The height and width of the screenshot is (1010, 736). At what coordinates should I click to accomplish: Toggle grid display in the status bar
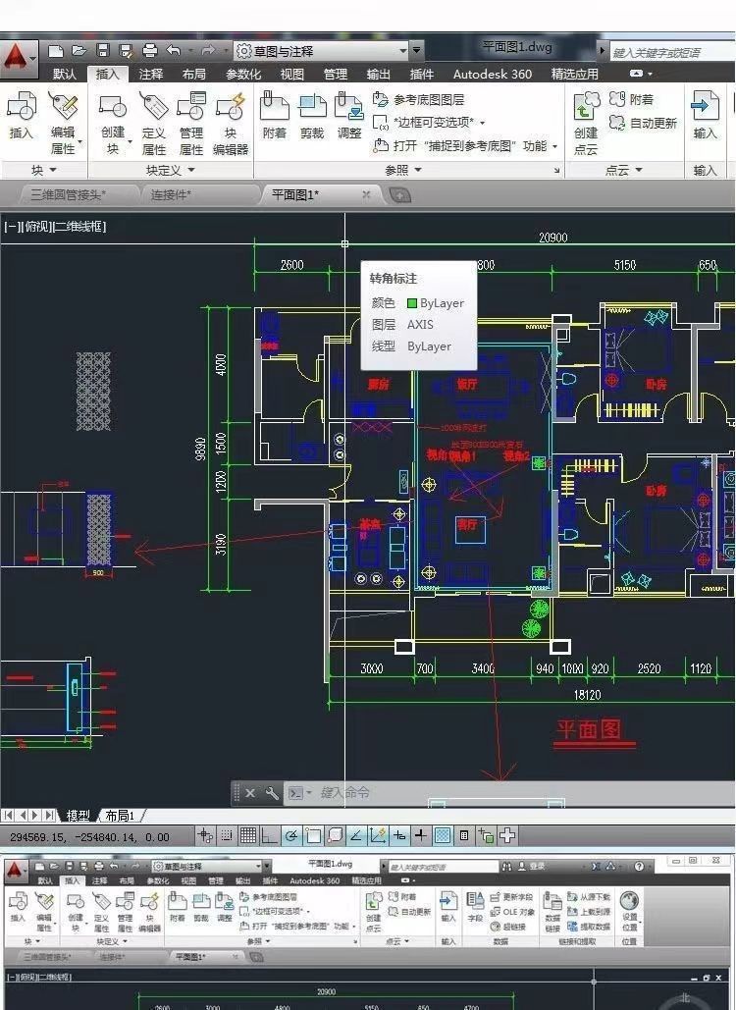248,836
